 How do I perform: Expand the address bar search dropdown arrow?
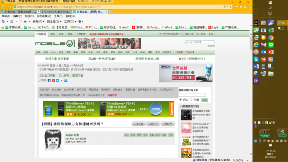(x=228, y=7)
